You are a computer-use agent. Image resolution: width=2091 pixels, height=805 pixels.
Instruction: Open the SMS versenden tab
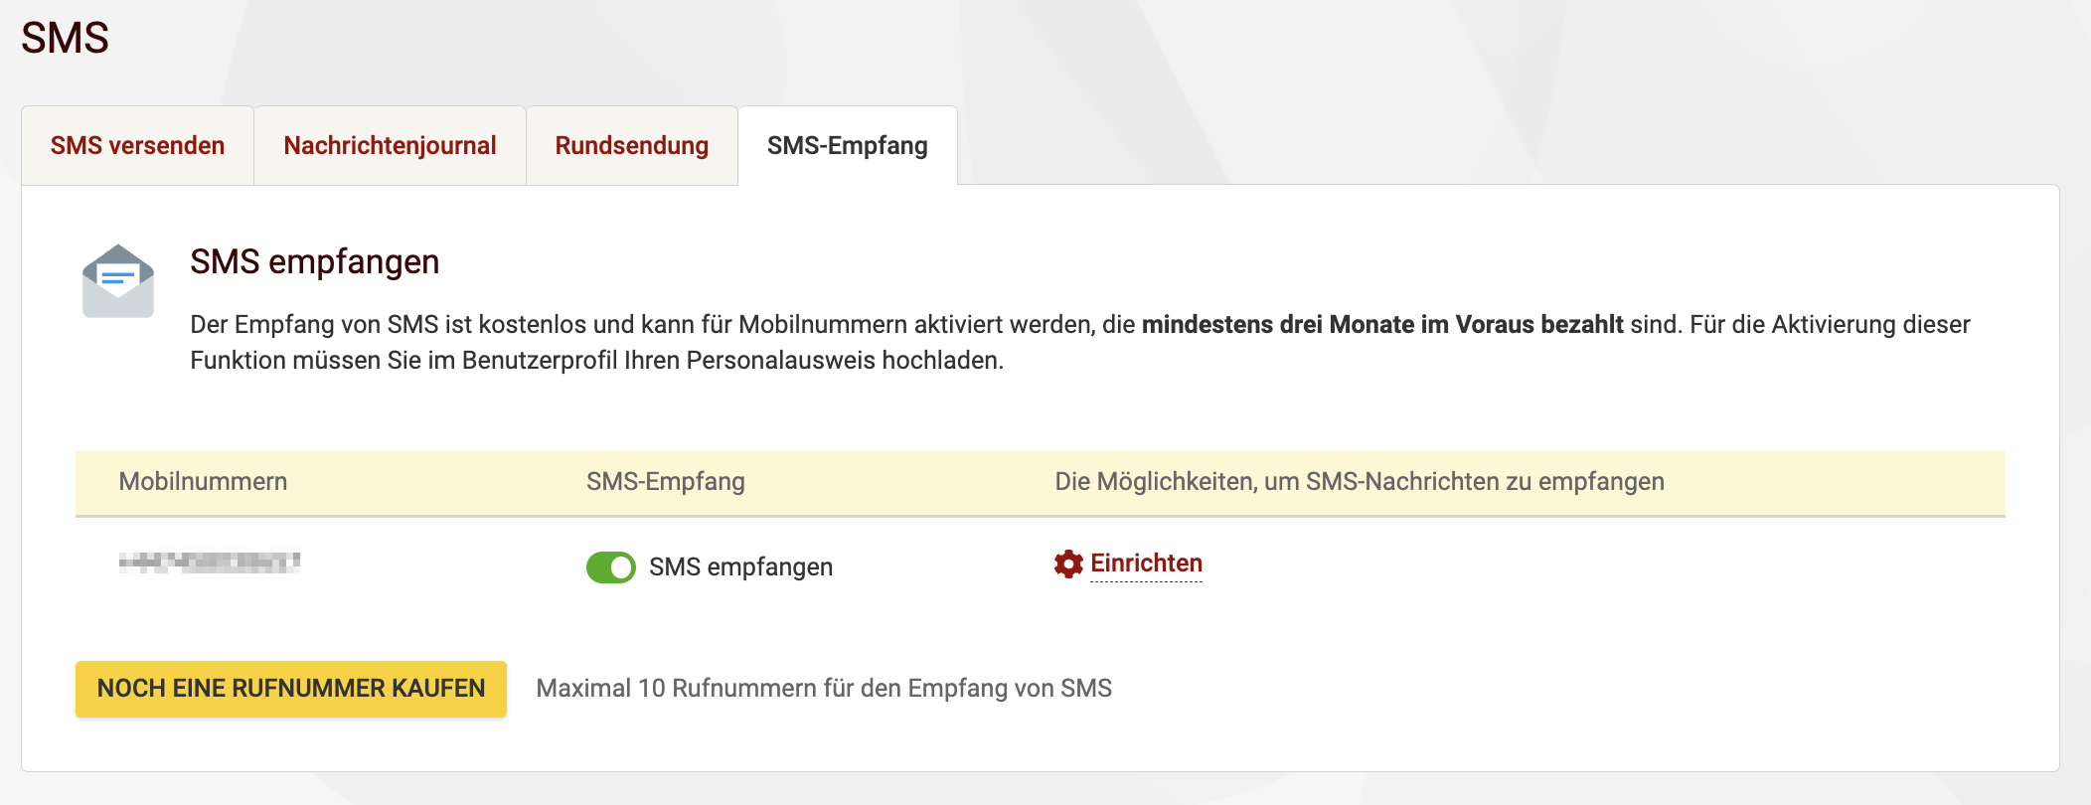(137, 146)
